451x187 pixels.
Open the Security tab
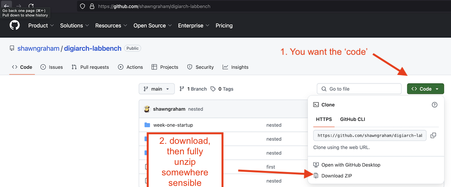[x=200, y=67]
